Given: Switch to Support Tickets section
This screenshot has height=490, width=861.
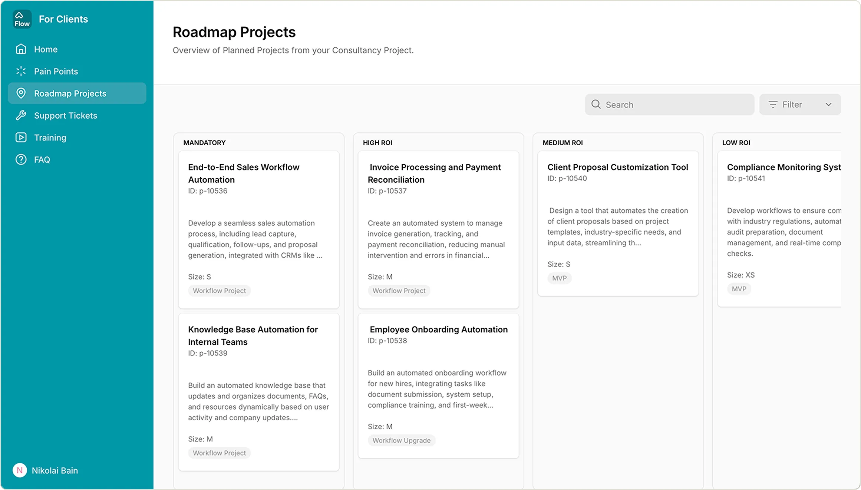Looking at the screenshot, I should (65, 115).
